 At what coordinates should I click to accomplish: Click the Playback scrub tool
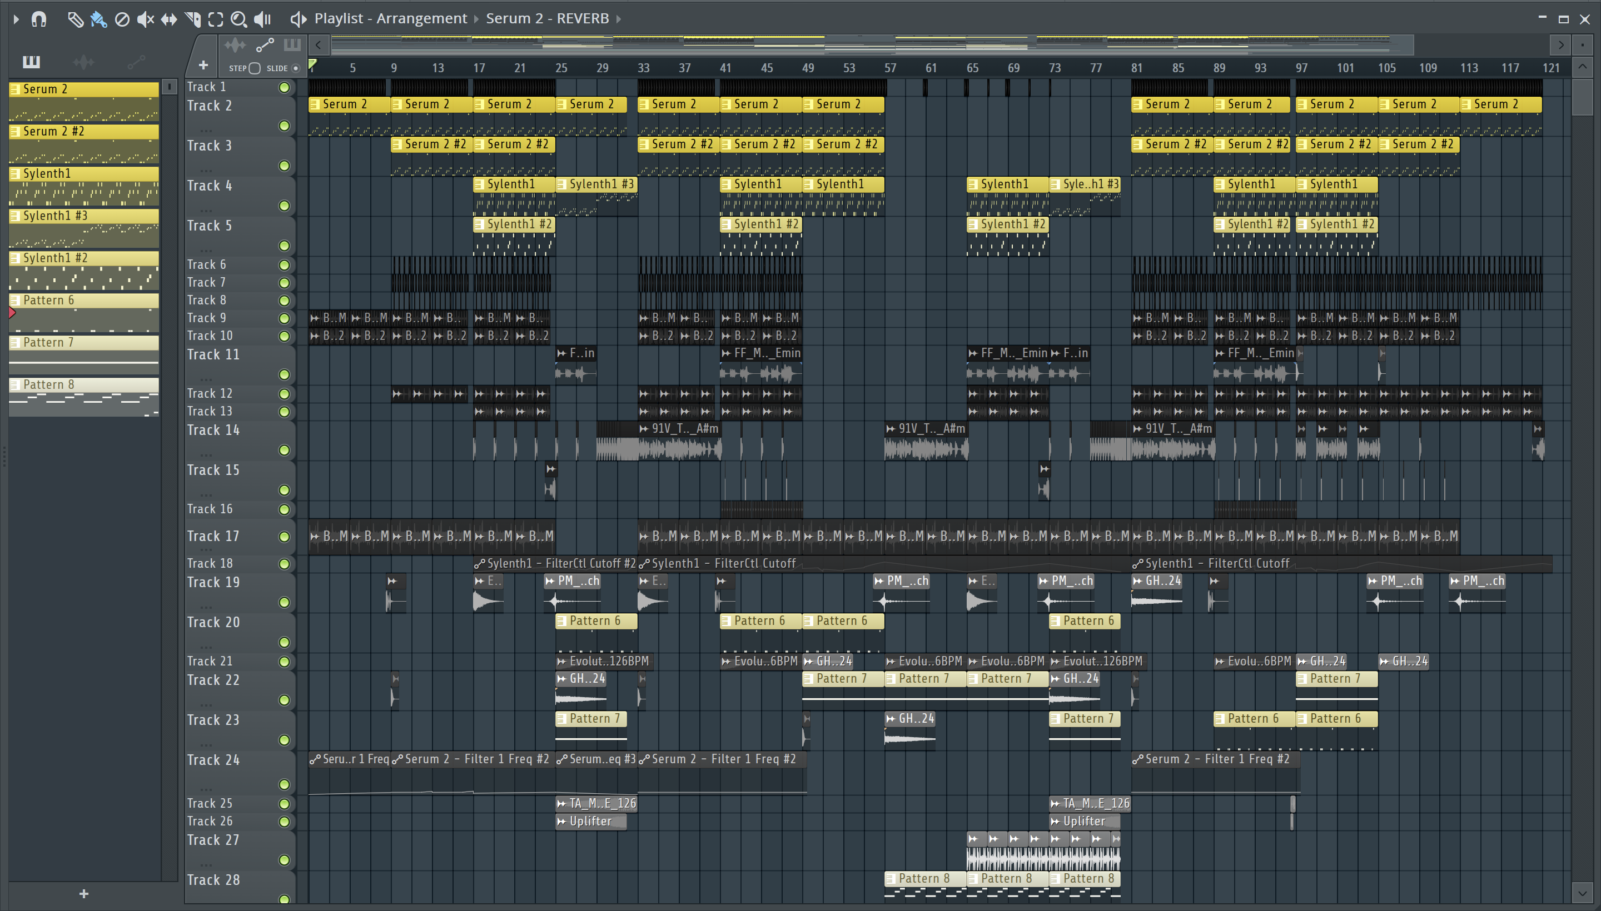[x=262, y=19]
